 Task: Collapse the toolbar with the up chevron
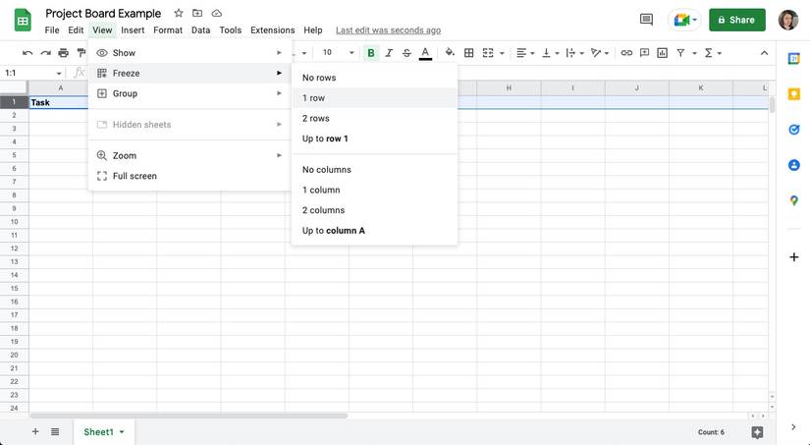coord(765,53)
